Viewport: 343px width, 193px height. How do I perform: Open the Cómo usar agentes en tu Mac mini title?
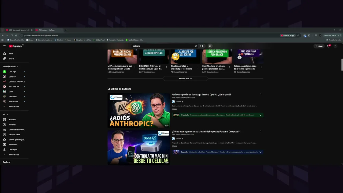206,132
